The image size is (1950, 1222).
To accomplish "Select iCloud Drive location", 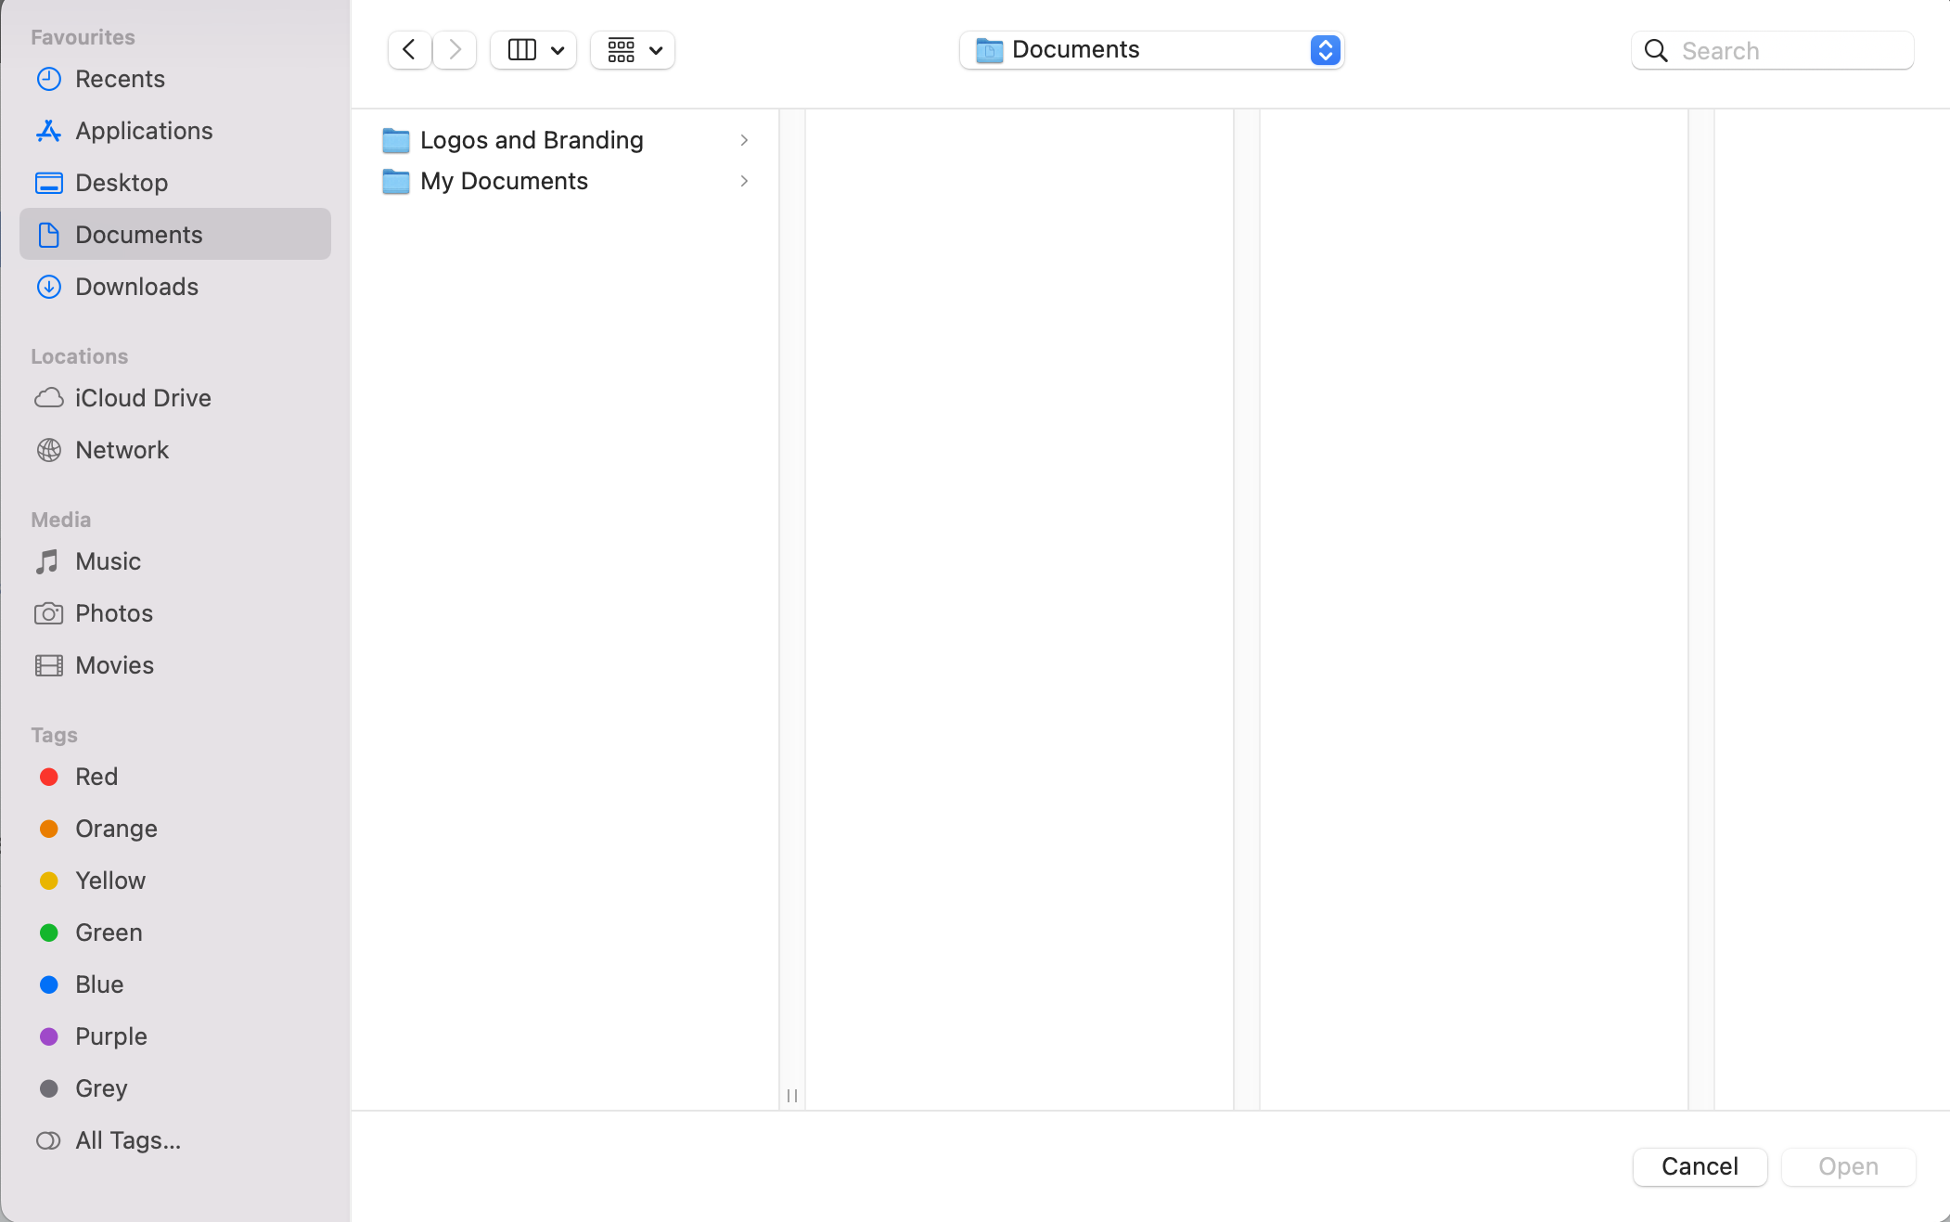I will click(143, 398).
